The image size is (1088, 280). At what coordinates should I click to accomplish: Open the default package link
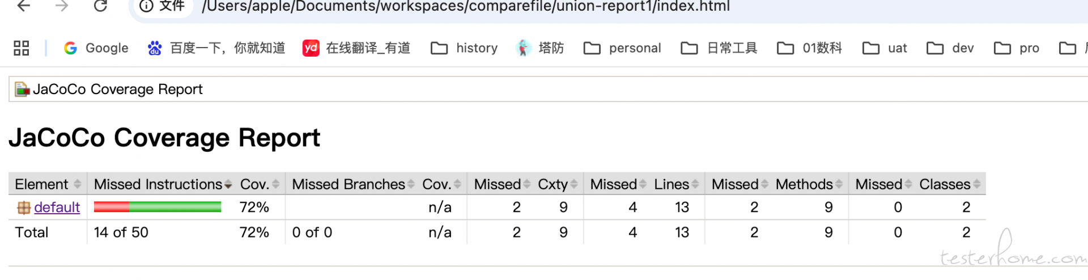[x=57, y=207]
